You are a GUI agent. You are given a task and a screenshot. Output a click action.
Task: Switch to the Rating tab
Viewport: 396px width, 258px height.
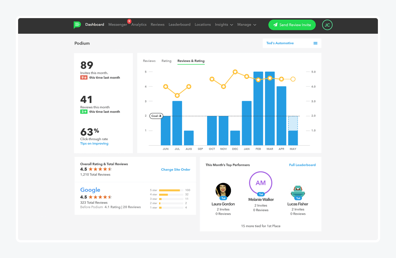(x=166, y=61)
